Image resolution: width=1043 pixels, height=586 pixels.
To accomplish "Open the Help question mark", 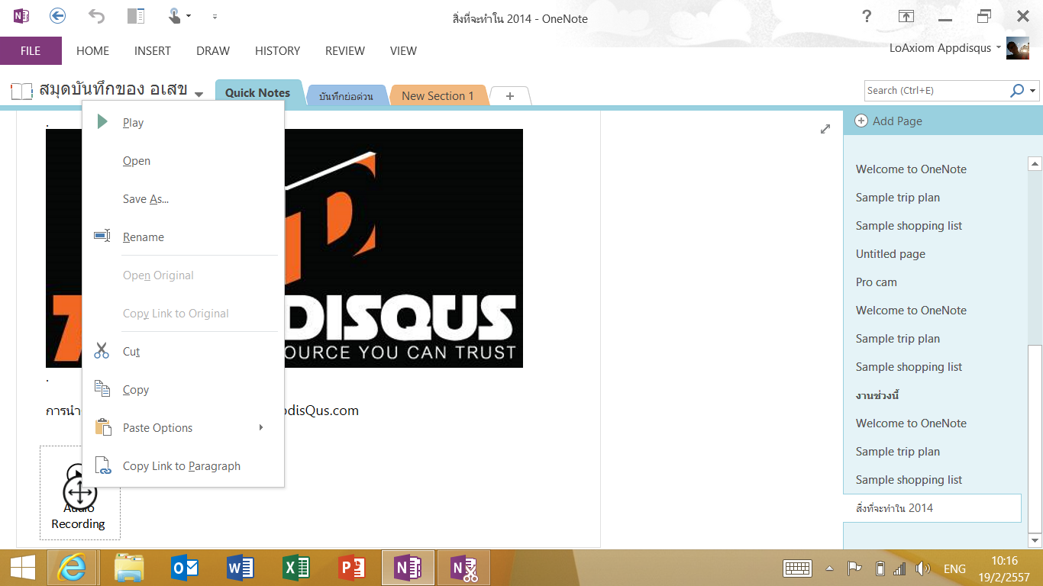I will click(x=867, y=16).
